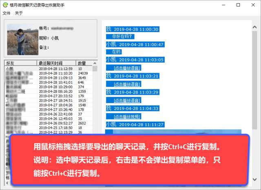
Task: Select the row dated 2019-04-28 10:41:01
Action: pos(48,82)
